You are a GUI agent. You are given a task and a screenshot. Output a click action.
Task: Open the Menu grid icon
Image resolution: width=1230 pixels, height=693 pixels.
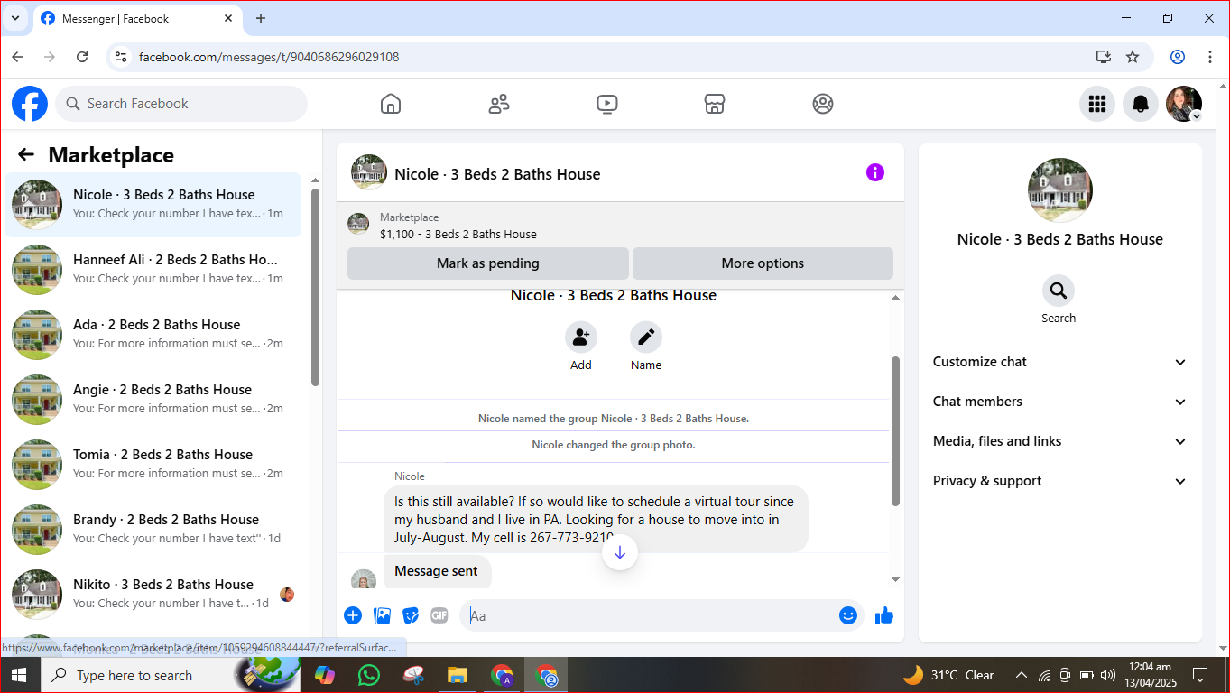[x=1097, y=104]
